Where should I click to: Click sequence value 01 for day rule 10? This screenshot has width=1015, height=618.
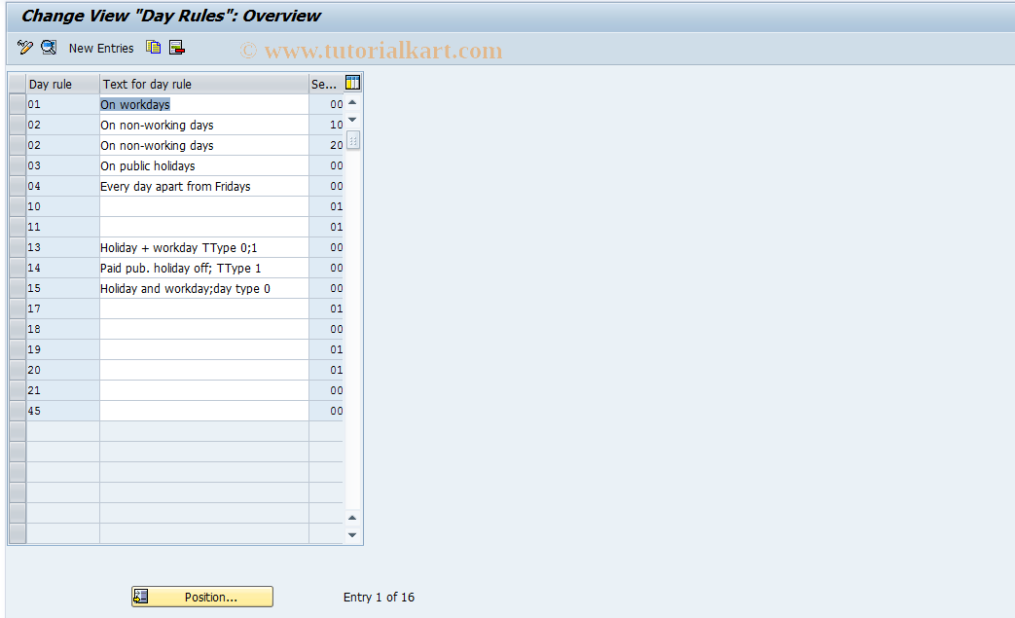tap(326, 206)
